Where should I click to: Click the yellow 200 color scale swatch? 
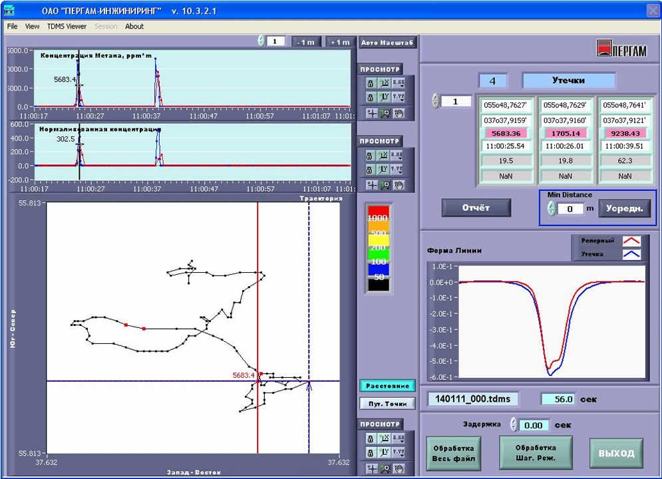(379, 241)
